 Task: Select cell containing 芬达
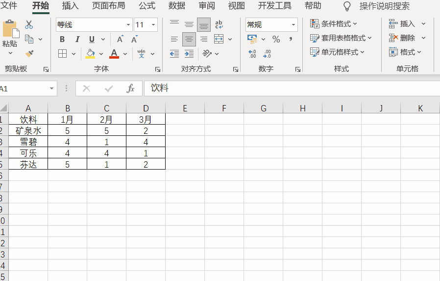coord(28,164)
